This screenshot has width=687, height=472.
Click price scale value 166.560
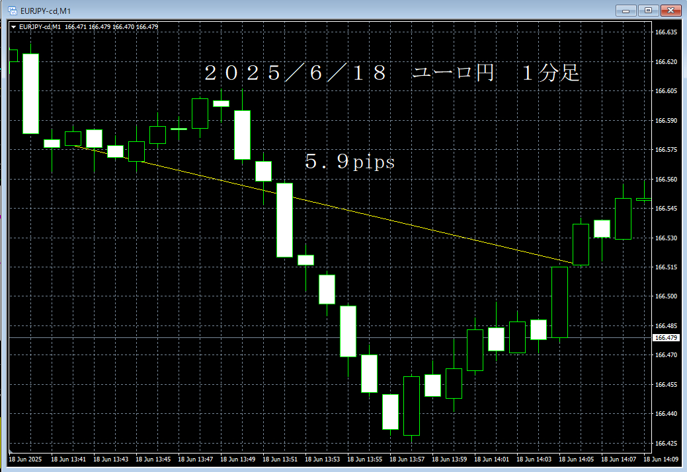pos(666,180)
